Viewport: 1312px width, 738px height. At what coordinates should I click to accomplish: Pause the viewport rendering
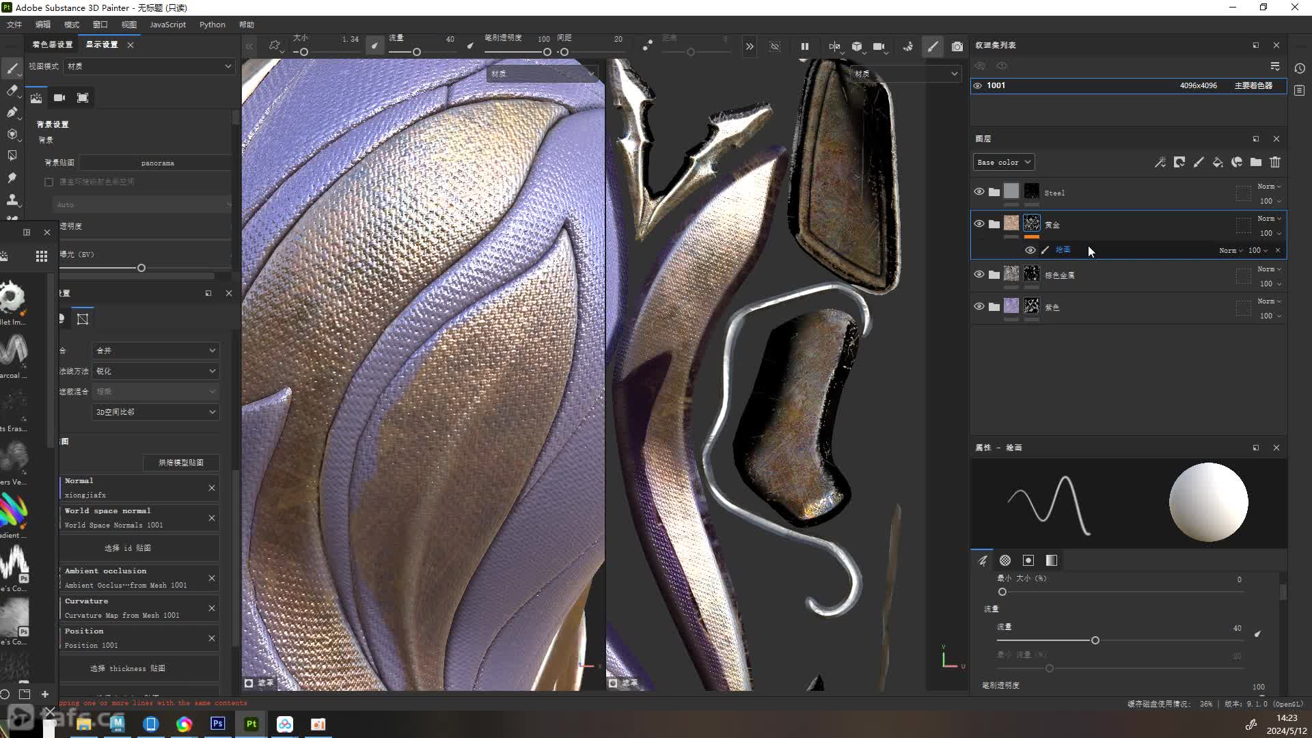coord(805,46)
